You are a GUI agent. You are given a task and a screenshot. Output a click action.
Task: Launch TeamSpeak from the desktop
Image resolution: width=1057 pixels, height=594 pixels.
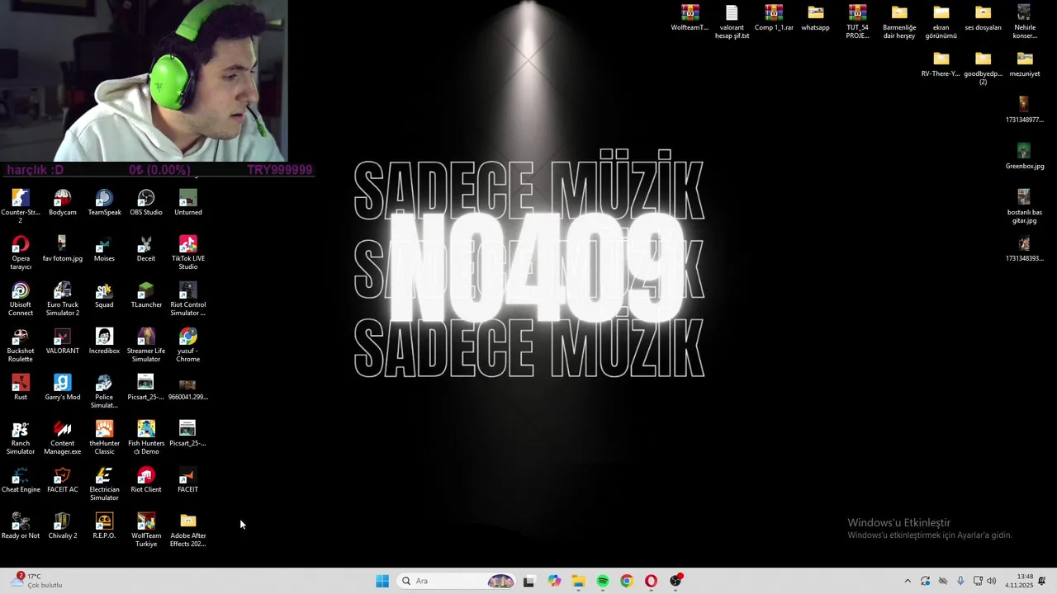click(x=104, y=203)
